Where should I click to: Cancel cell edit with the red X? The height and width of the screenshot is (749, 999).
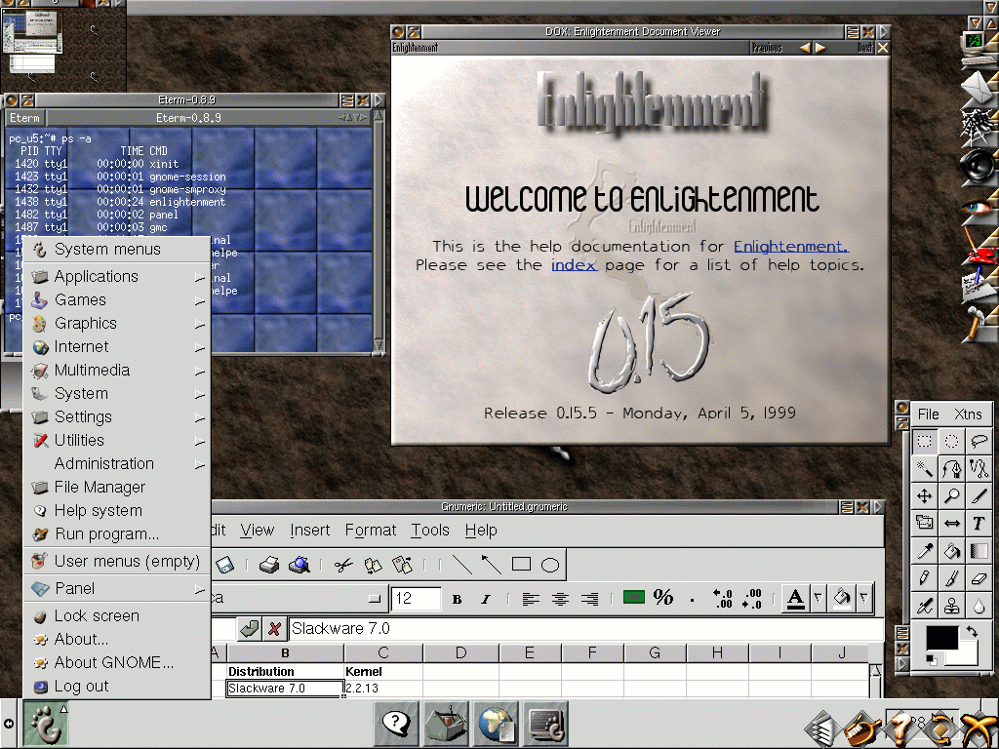(274, 629)
